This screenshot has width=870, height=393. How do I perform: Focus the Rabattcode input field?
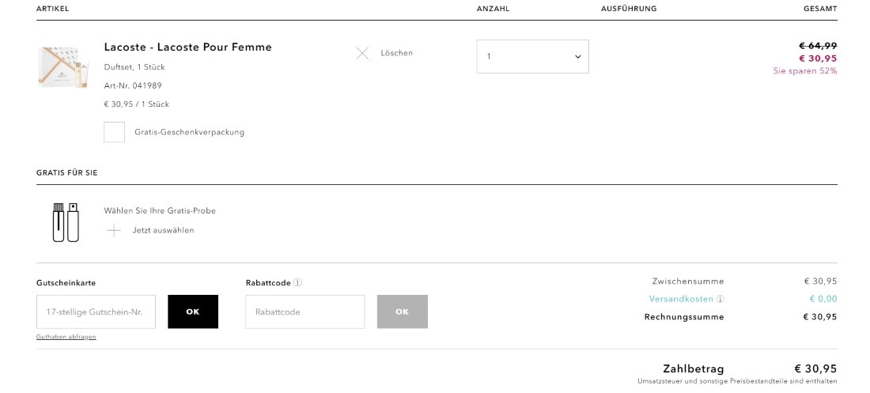tap(305, 312)
